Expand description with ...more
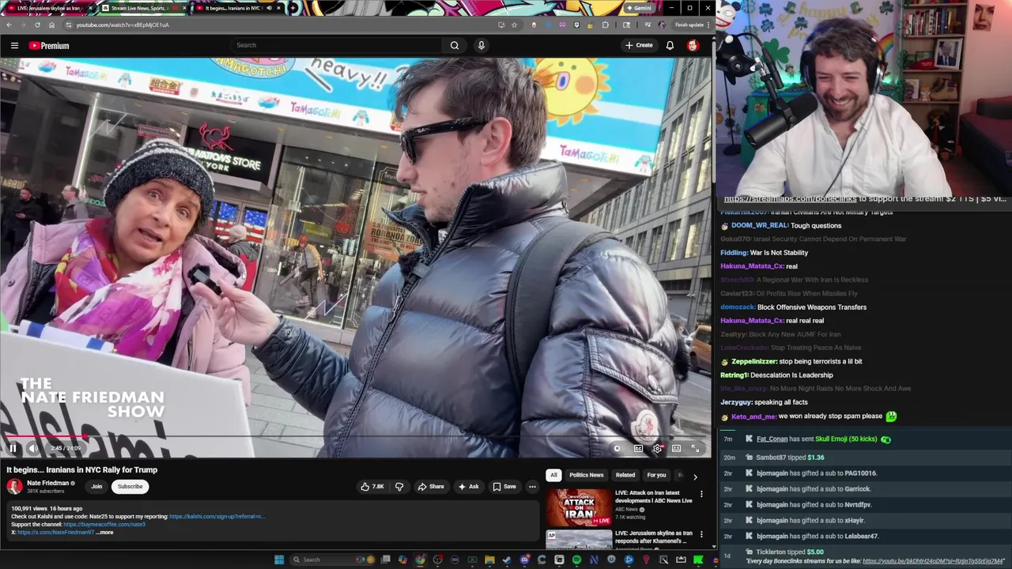 (104, 533)
